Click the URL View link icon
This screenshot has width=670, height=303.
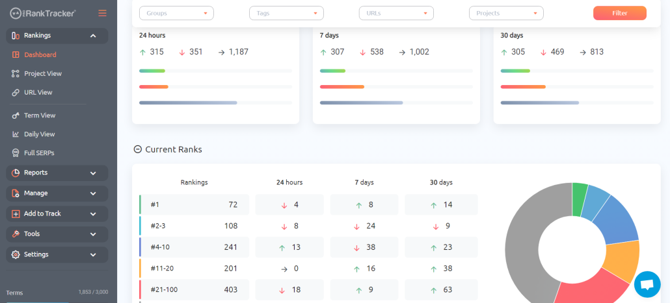pos(16,93)
